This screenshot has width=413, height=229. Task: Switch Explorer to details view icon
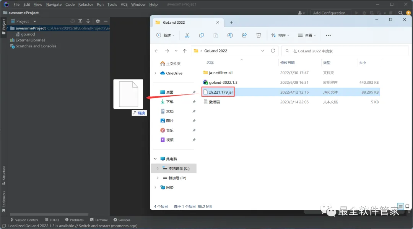(x=400, y=206)
